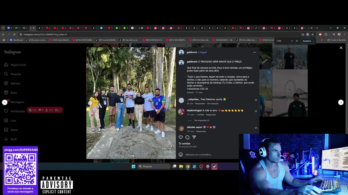Open a new browser tab
This screenshot has height=195, width=348.
[317, 28]
